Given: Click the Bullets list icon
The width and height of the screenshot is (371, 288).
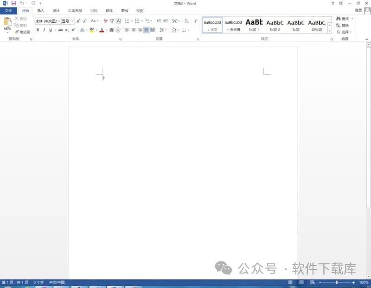Looking at the screenshot, I should [x=127, y=21].
